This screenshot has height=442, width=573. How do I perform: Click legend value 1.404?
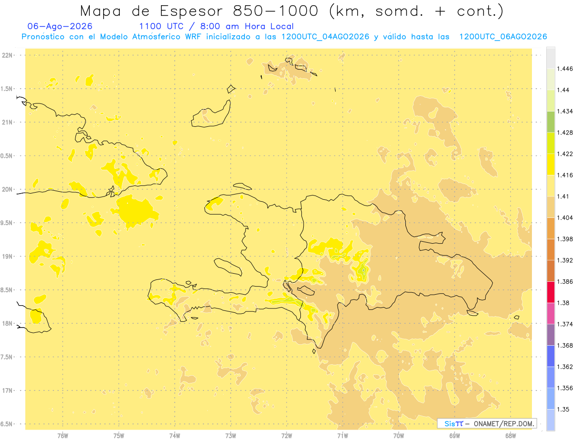tap(565, 217)
